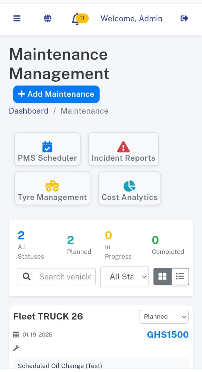Open Tyre Management truck shortcut

coord(52,188)
